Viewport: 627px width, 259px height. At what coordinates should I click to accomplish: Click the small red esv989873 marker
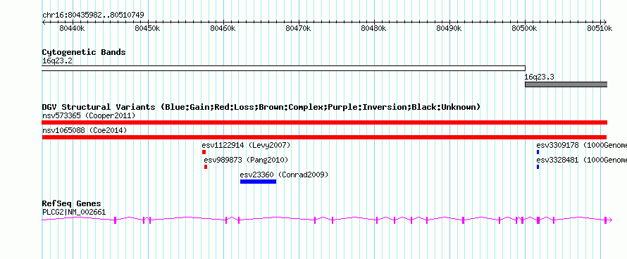(x=206, y=167)
